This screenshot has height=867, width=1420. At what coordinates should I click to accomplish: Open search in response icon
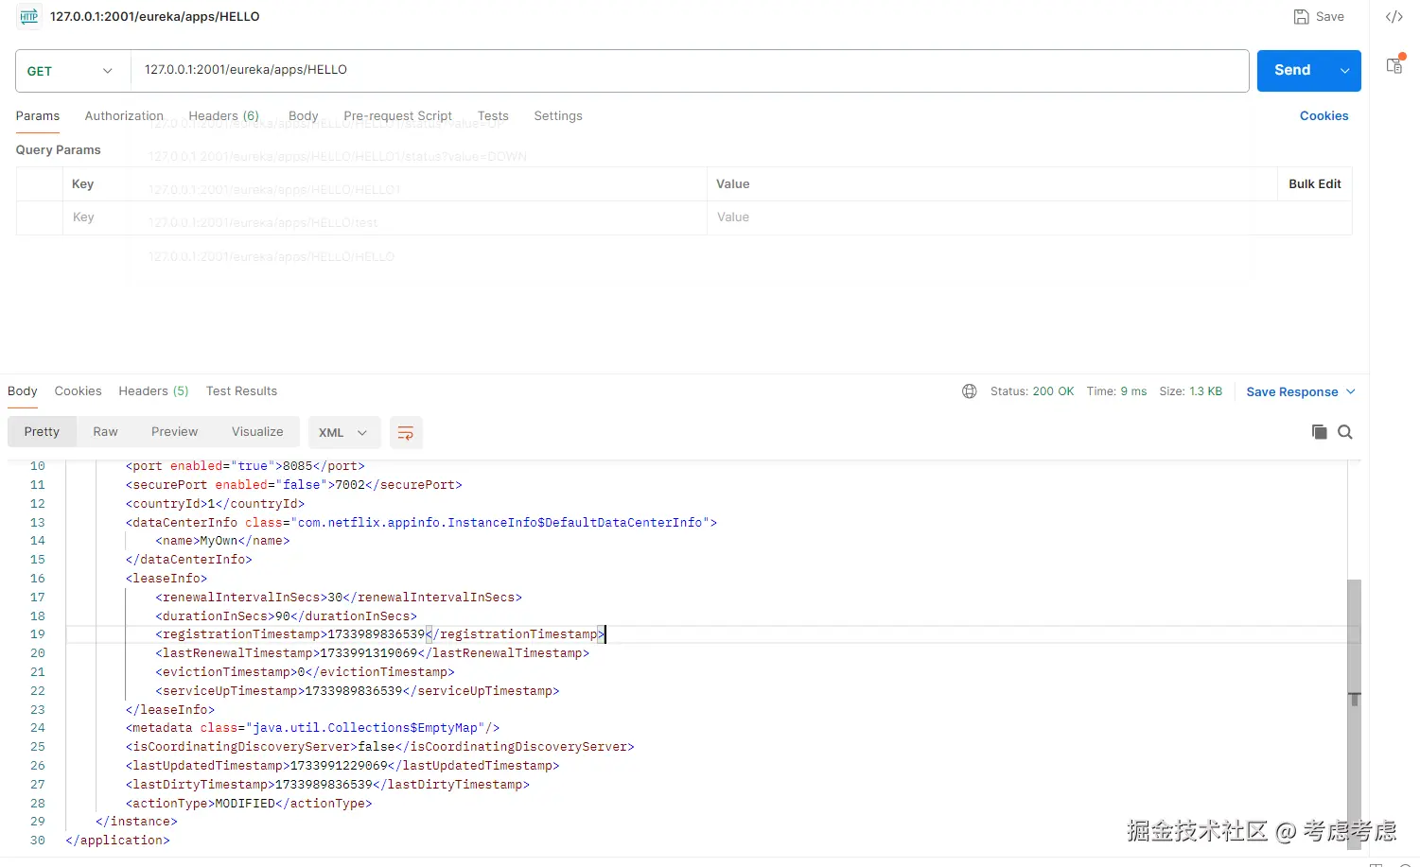(1345, 432)
